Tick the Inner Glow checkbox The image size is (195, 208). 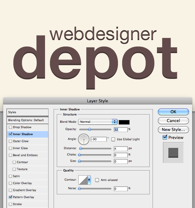10,148
